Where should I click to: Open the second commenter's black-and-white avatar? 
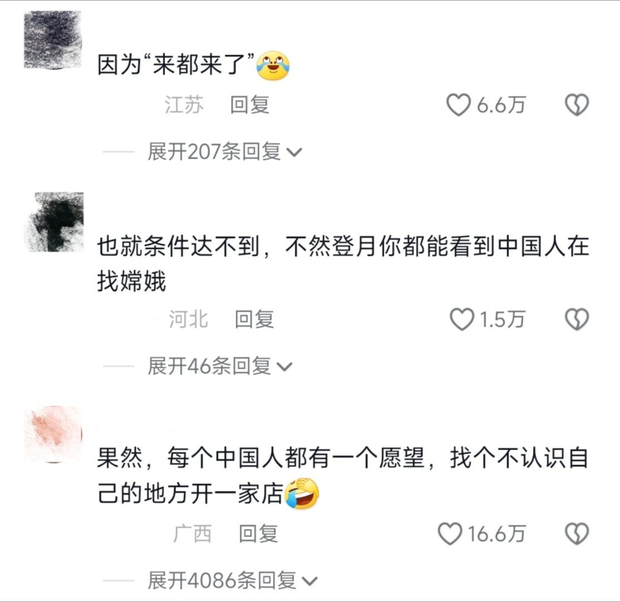coord(55,222)
